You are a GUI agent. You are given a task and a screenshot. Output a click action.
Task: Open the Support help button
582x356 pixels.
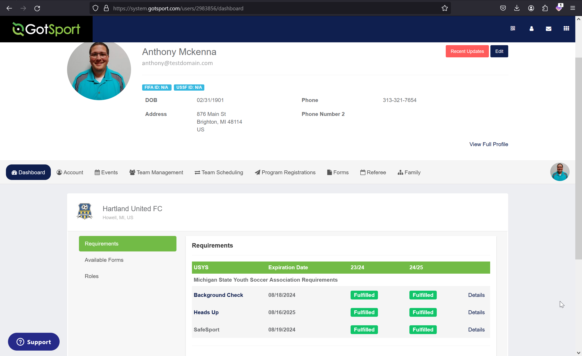click(34, 342)
